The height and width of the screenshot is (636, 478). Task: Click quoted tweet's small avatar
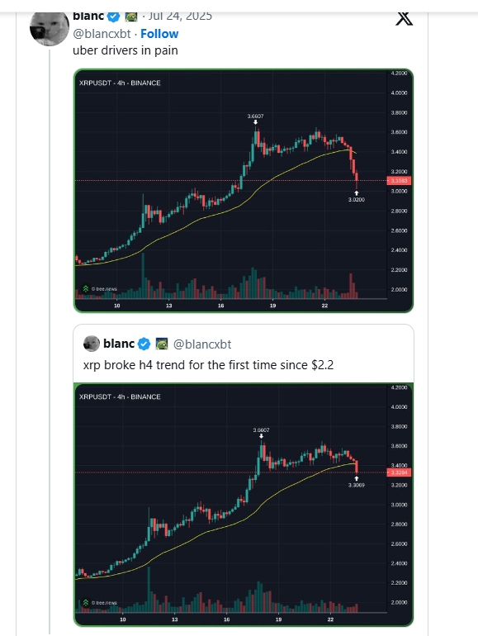[x=92, y=344]
